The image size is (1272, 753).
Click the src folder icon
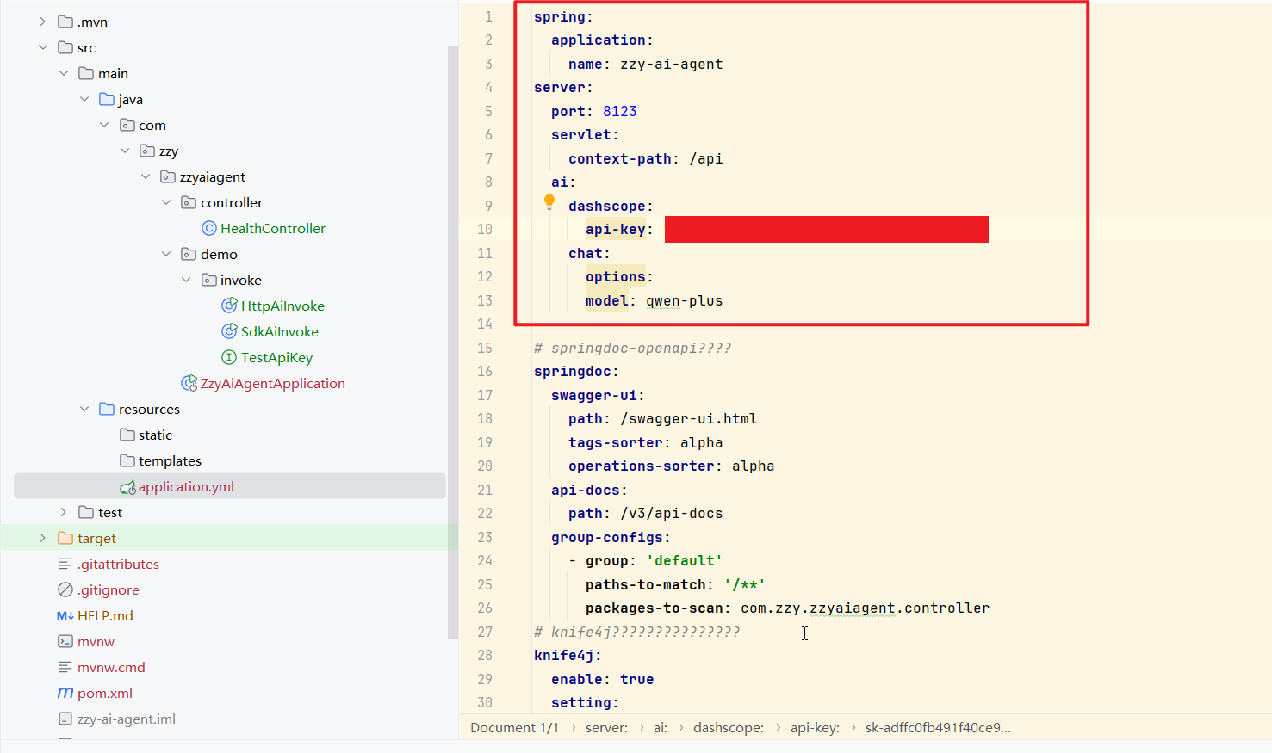click(x=65, y=47)
